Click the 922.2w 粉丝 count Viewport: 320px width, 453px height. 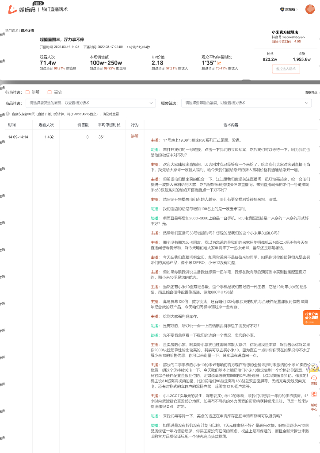coord(270,59)
